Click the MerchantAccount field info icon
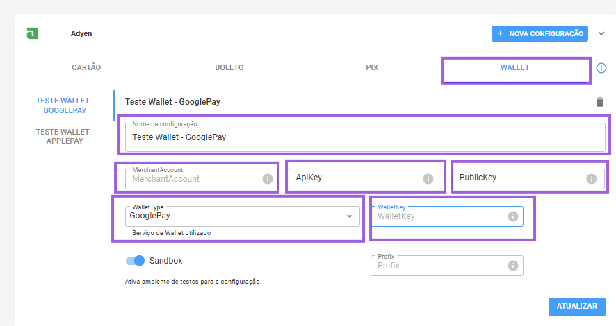Screen dimensions: 616x326 (x=268, y=179)
